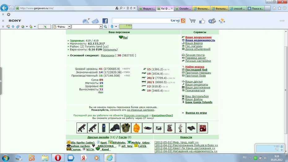Click the browser back button
The height and width of the screenshot is (162, 288).
(x=4, y=8)
